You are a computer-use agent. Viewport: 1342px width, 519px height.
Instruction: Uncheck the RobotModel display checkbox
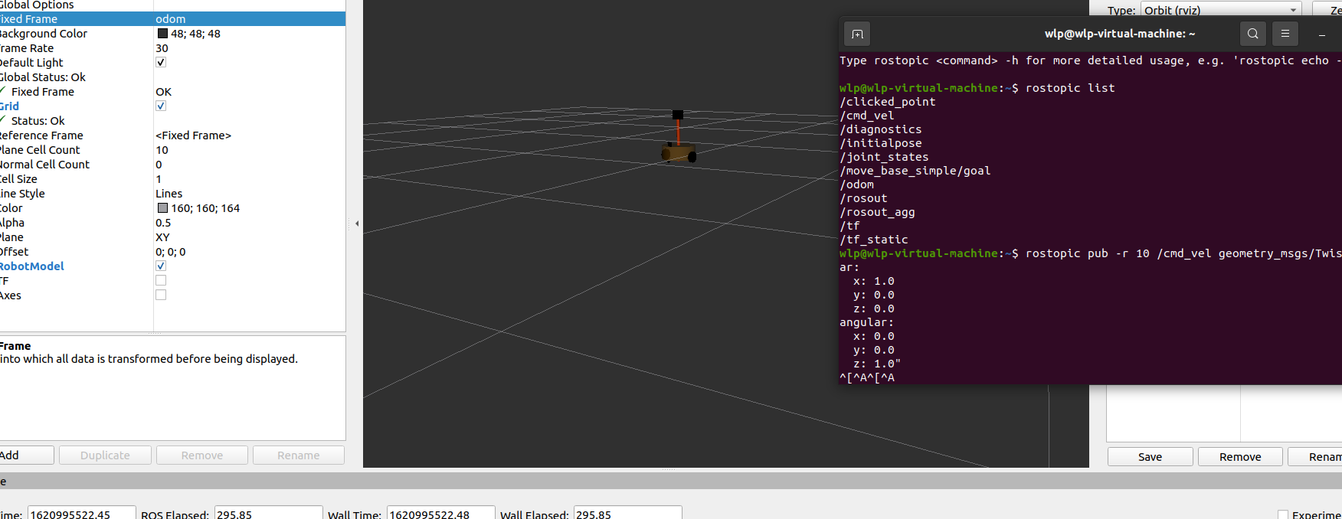point(161,266)
